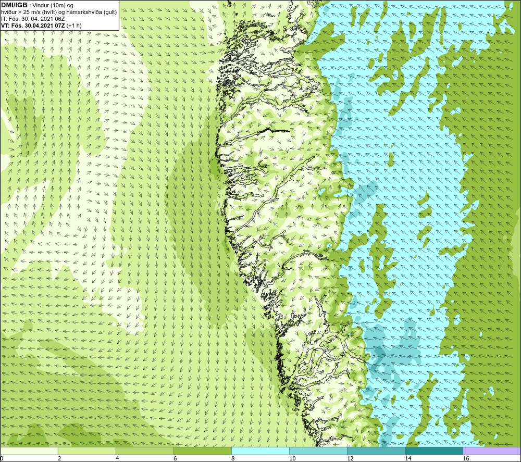Click the 14–16 m/s dark teal legend swatch
This screenshot has height=462, width=521.
pyautogui.click(x=433, y=451)
